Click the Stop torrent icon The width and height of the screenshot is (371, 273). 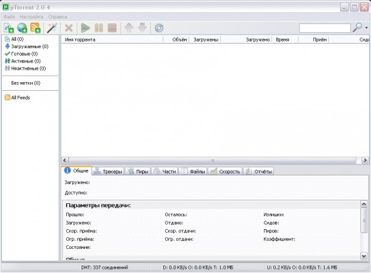[112, 28]
